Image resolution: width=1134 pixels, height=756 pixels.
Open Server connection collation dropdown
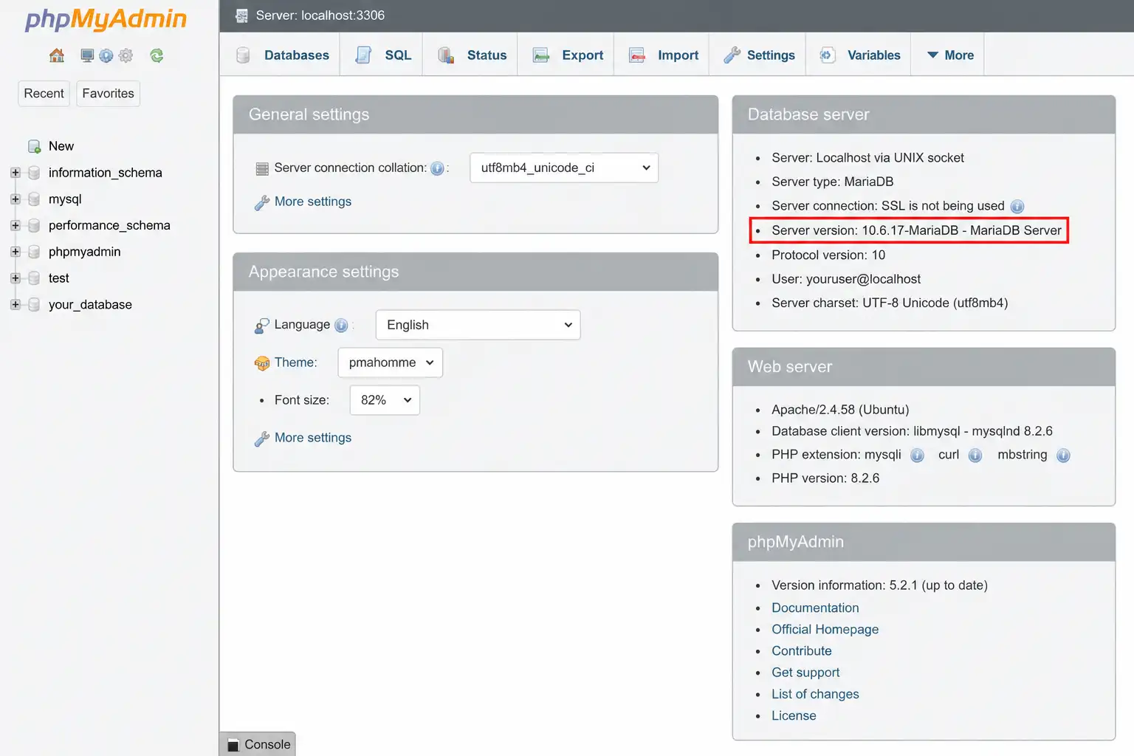[564, 168]
